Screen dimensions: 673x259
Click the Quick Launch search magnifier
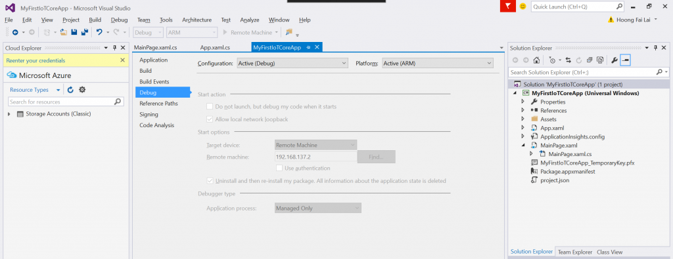(619, 7)
